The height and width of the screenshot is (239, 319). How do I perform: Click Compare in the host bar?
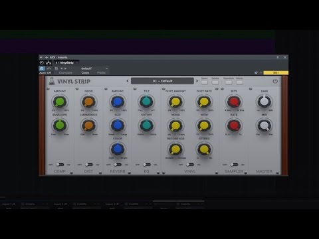point(66,72)
